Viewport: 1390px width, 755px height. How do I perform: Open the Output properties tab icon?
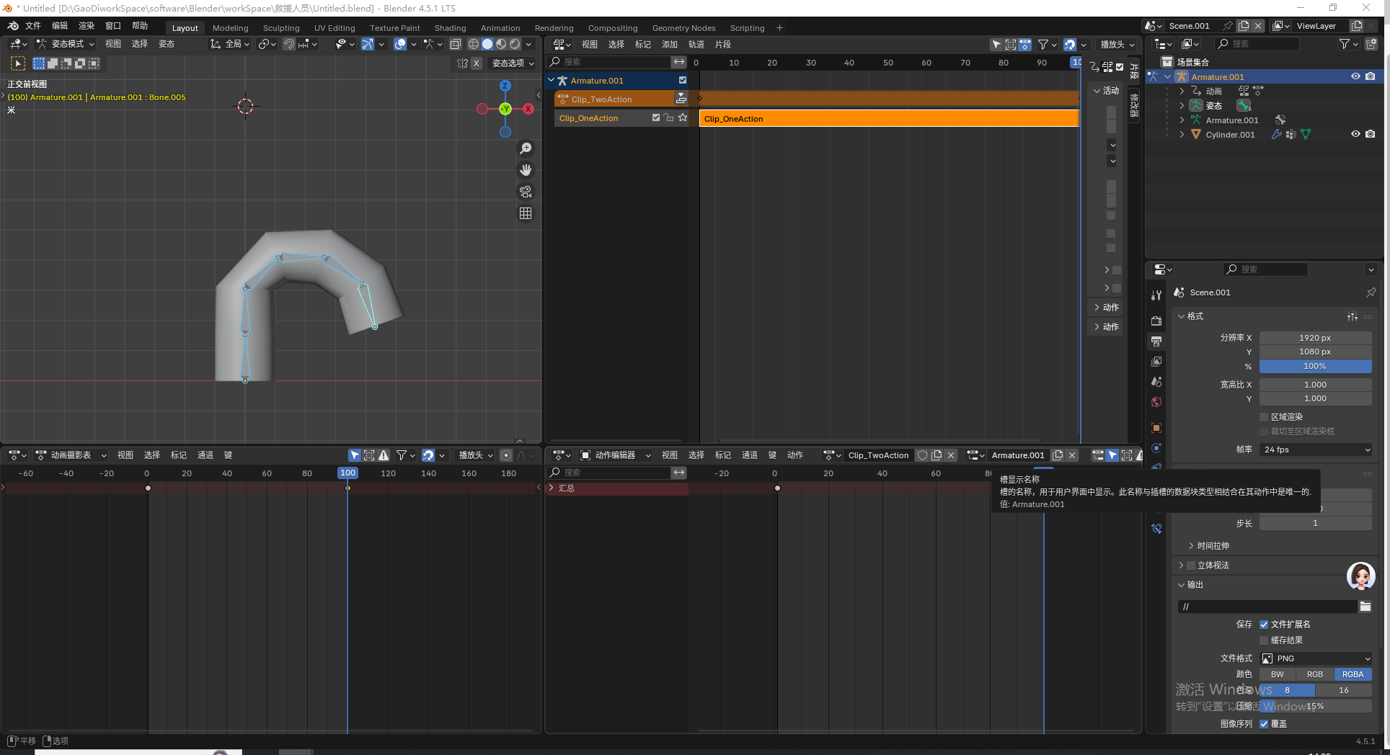click(x=1156, y=341)
